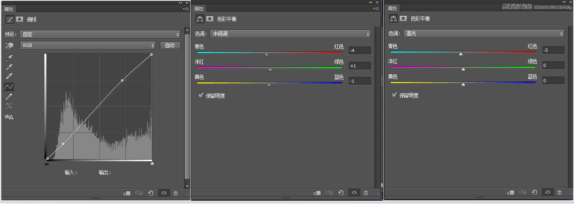Clip Curves adjustment to layer via bottom icon
The height and width of the screenshot is (204, 574).
point(127,193)
